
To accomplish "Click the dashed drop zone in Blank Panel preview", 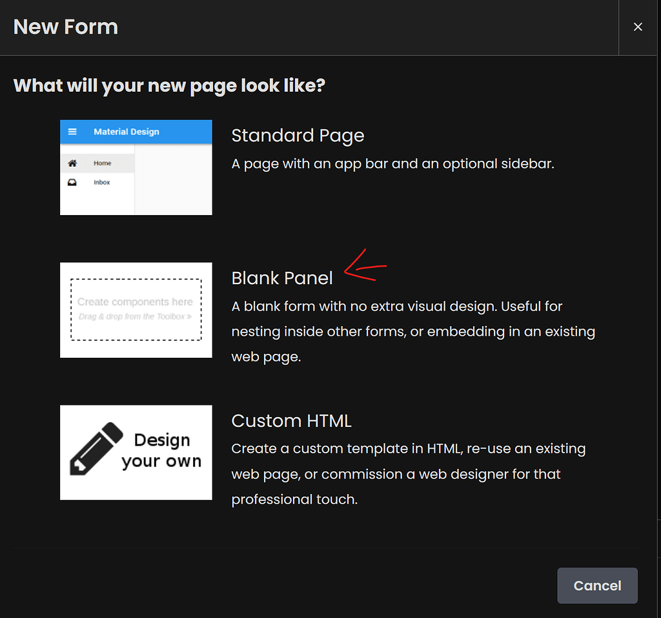I will (x=136, y=308).
